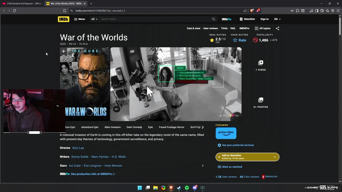Toggle Mark as watched
The width and height of the screenshot is (342, 192).
click(230, 167)
